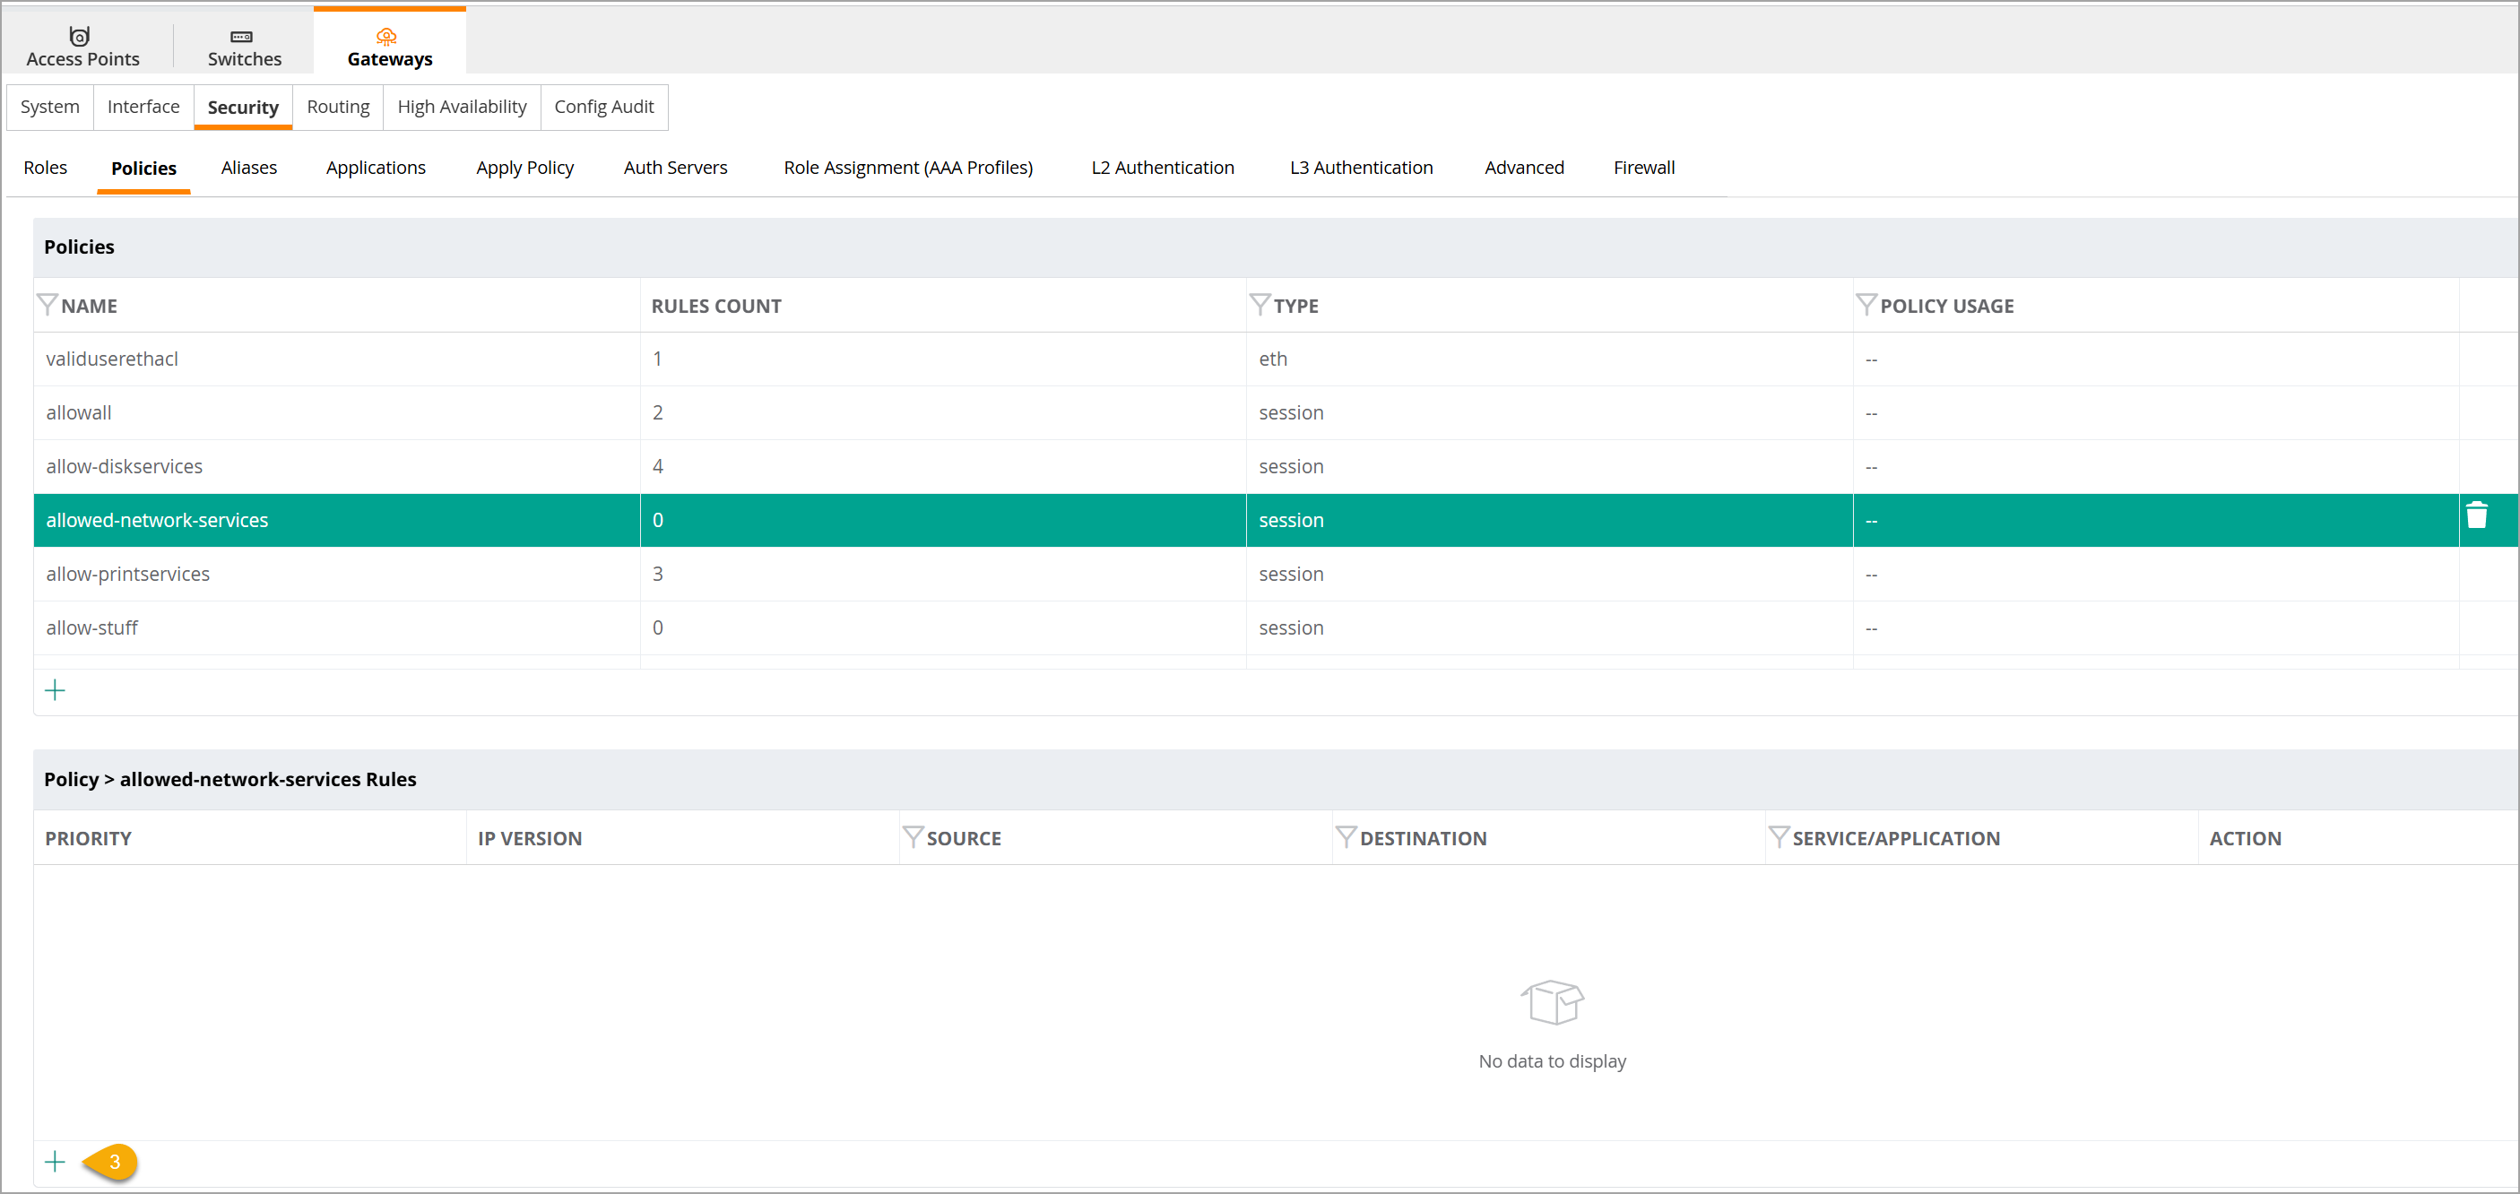Filter policies by TYPE column
Viewport: 2520px width, 1194px height.
pyautogui.click(x=1260, y=304)
